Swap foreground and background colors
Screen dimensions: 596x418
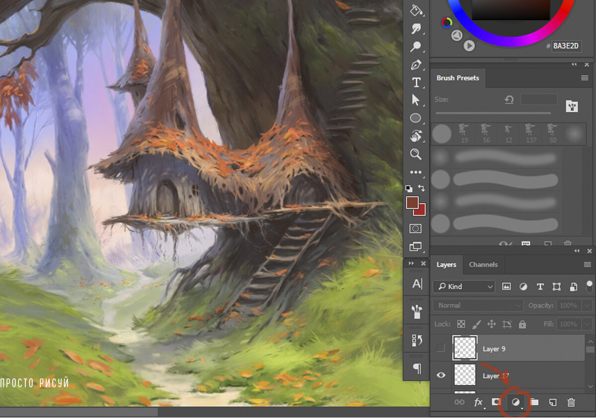(x=422, y=188)
